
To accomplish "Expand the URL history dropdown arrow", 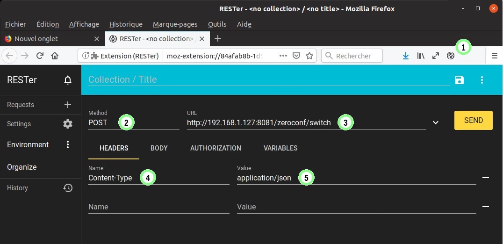I will (x=436, y=122).
